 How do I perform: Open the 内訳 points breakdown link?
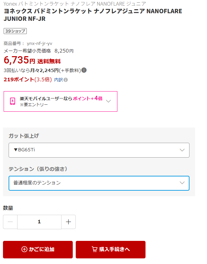coord(58,80)
